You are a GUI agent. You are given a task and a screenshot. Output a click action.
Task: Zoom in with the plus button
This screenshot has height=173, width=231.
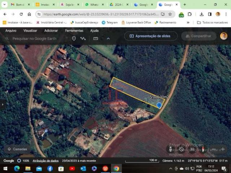(x=223, y=149)
